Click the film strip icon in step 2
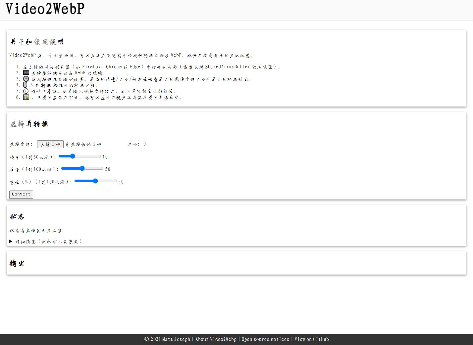The width and height of the screenshot is (473, 345). click(x=26, y=72)
